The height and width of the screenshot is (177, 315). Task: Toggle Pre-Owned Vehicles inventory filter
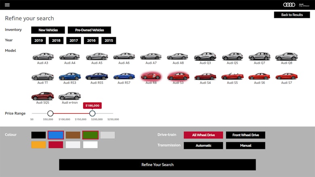[x=89, y=30]
